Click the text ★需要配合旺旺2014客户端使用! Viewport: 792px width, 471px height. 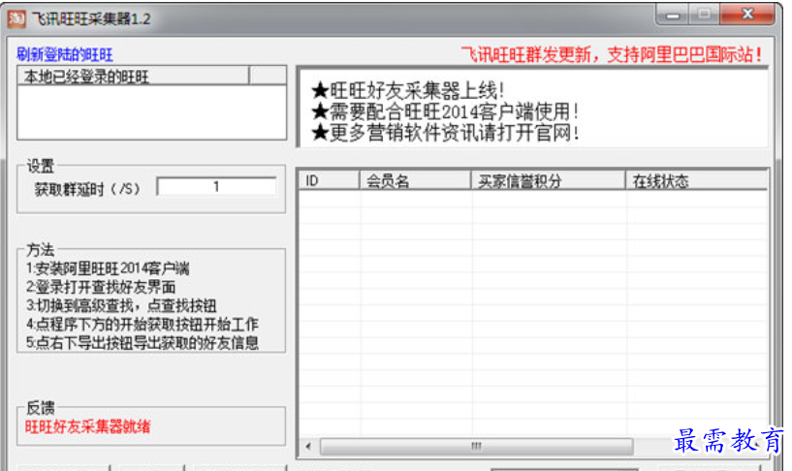click(x=445, y=111)
